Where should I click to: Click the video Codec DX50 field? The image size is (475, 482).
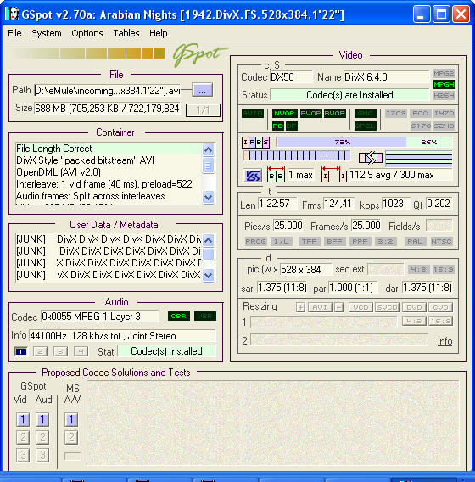[291, 77]
